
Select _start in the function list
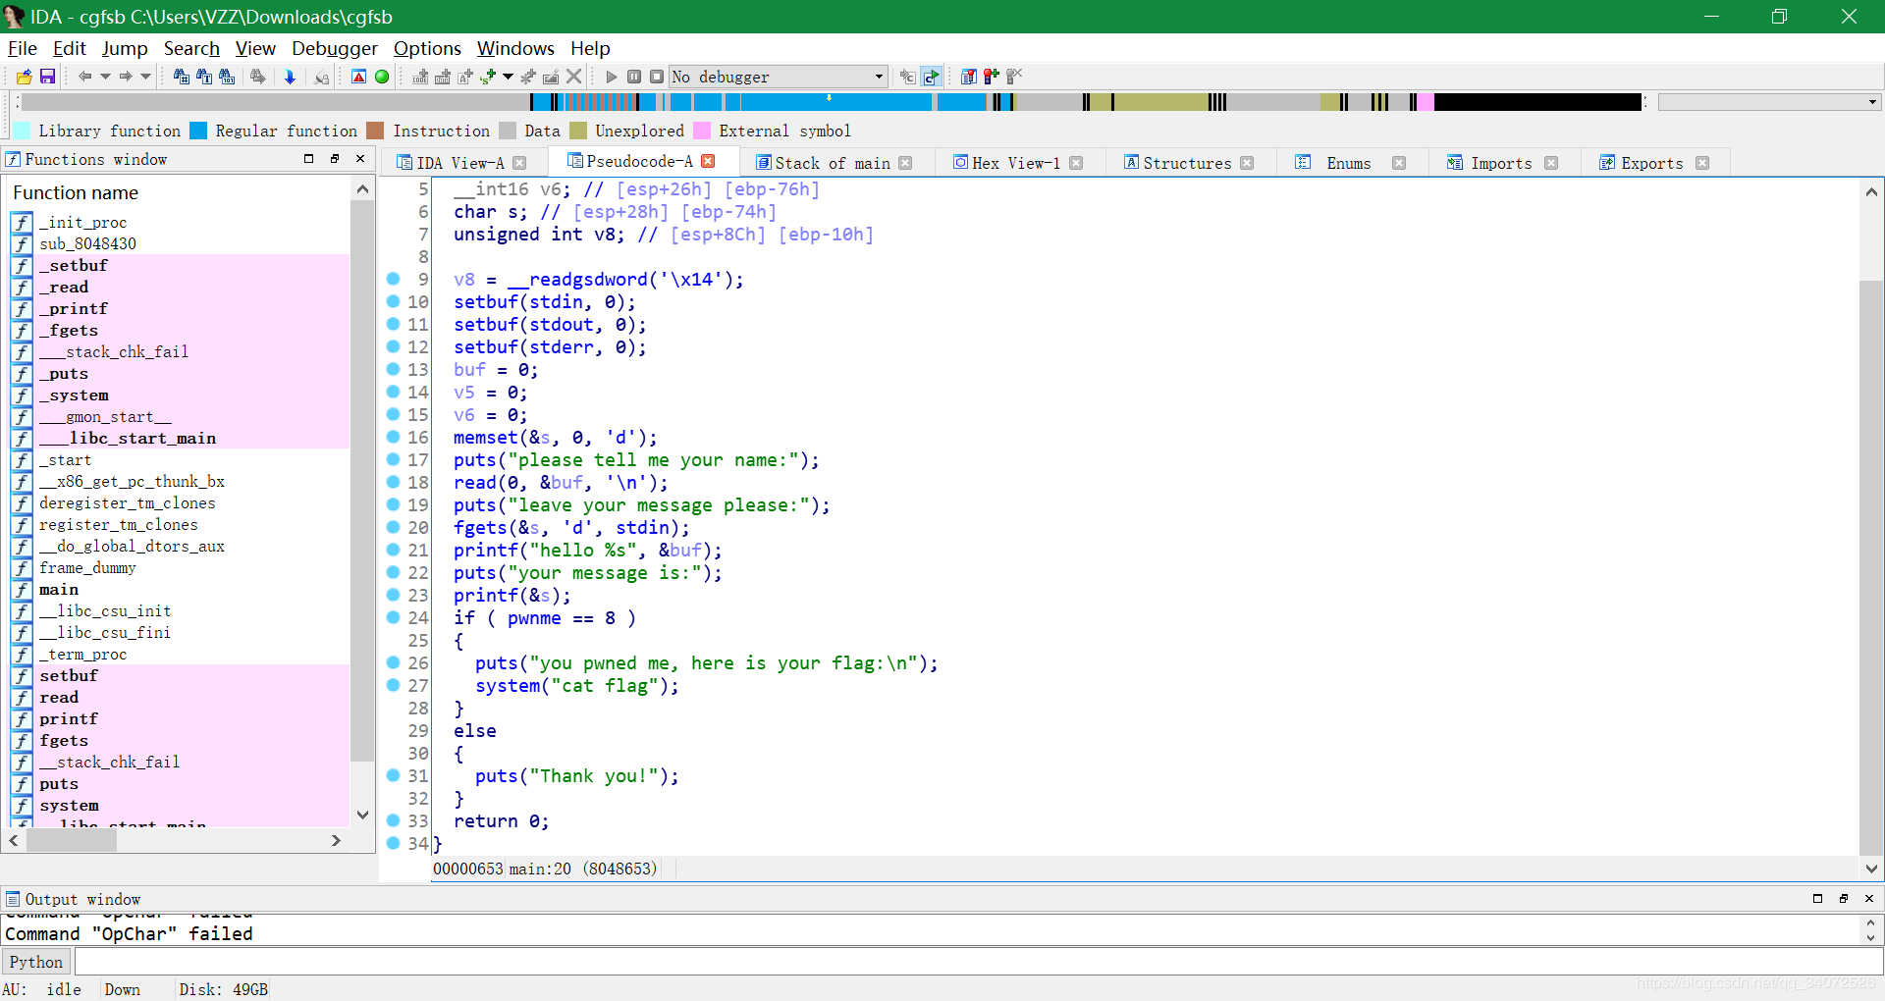coord(66,460)
